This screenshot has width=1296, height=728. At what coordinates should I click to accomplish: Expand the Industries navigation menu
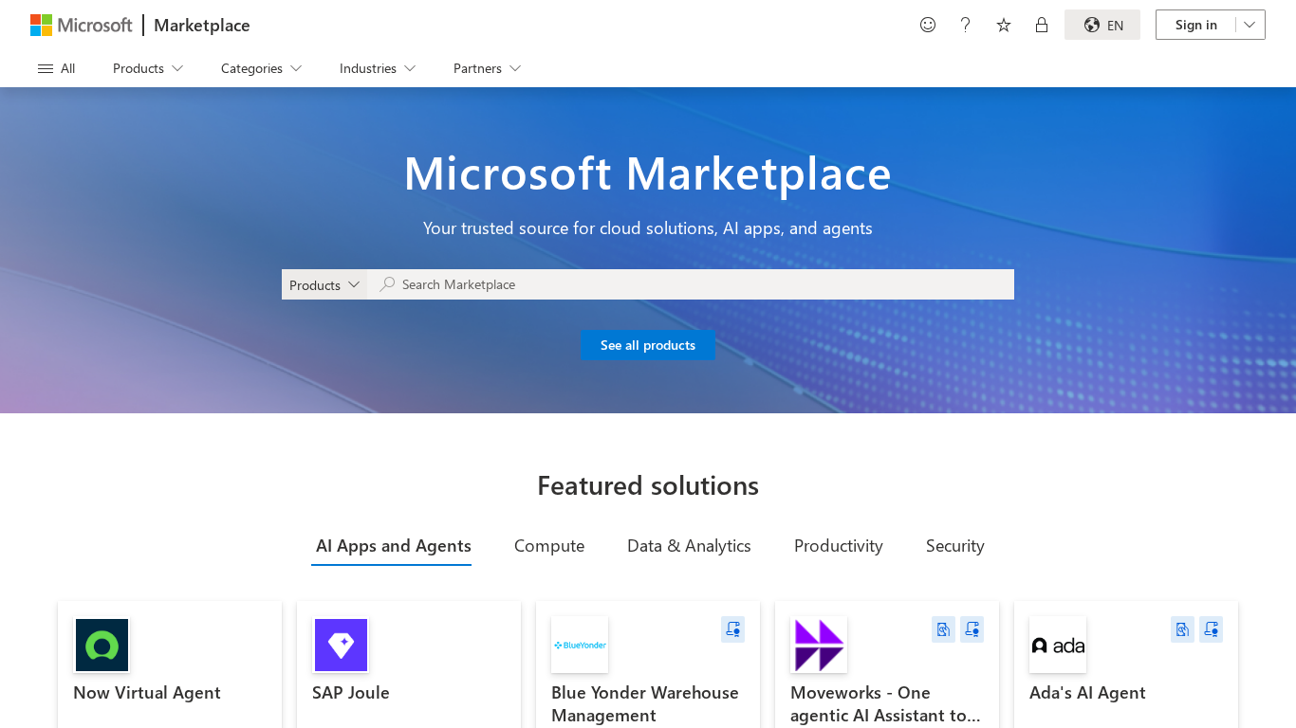pyautogui.click(x=378, y=68)
